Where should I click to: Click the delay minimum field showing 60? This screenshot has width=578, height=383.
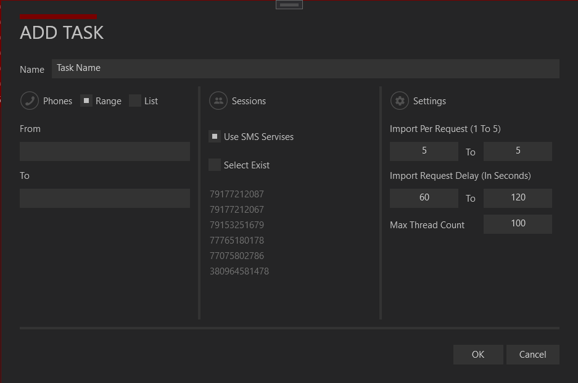(424, 198)
